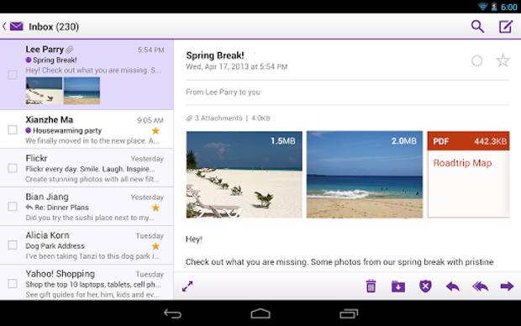
Task: Open the 1.5MB beach chairs attachment
Action: [245, 175]
